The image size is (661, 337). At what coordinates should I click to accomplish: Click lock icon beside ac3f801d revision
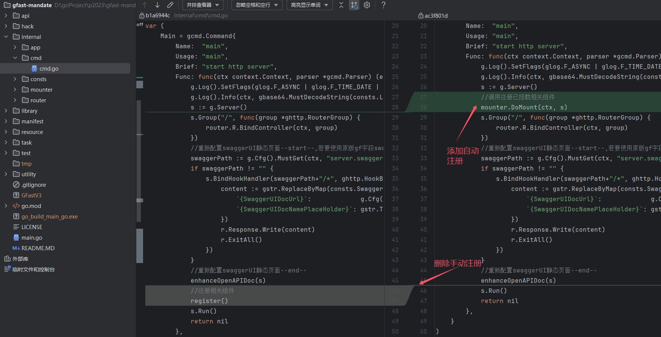coord(421,15)
